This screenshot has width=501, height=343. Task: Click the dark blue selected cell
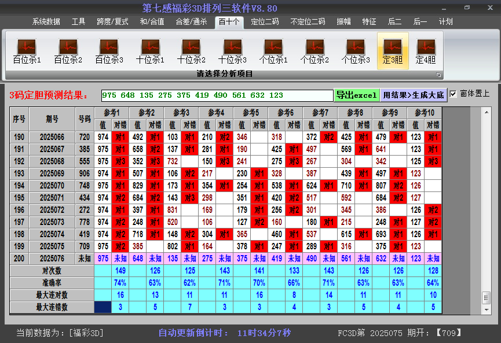coord(103,307)
